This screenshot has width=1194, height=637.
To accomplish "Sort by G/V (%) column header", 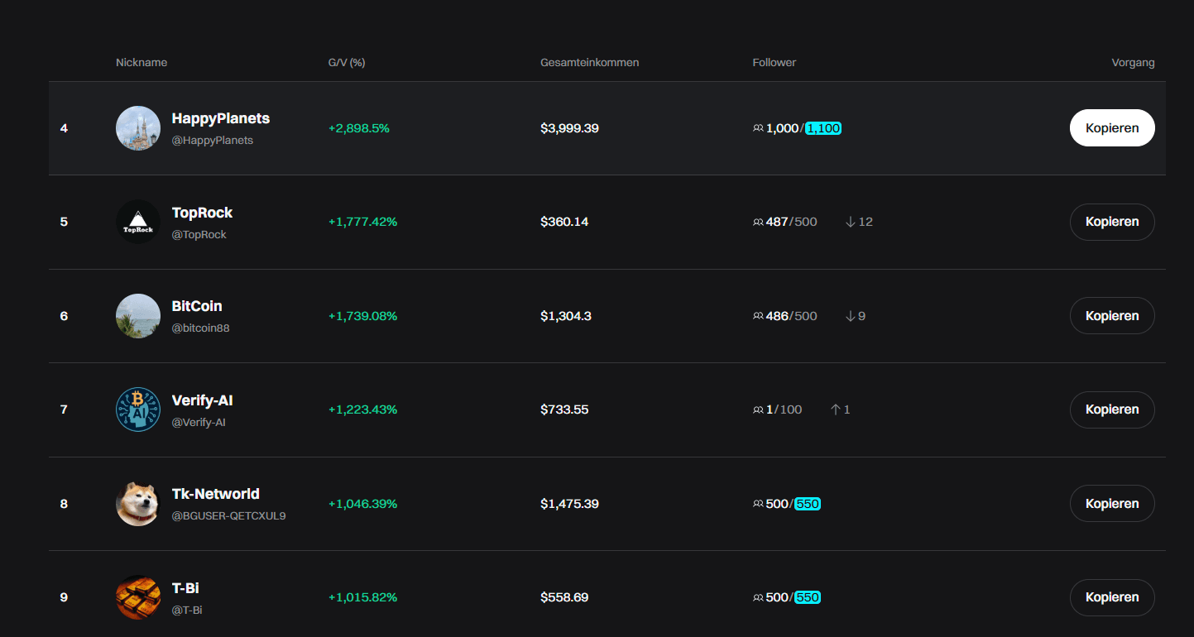I will coord(347,63).
